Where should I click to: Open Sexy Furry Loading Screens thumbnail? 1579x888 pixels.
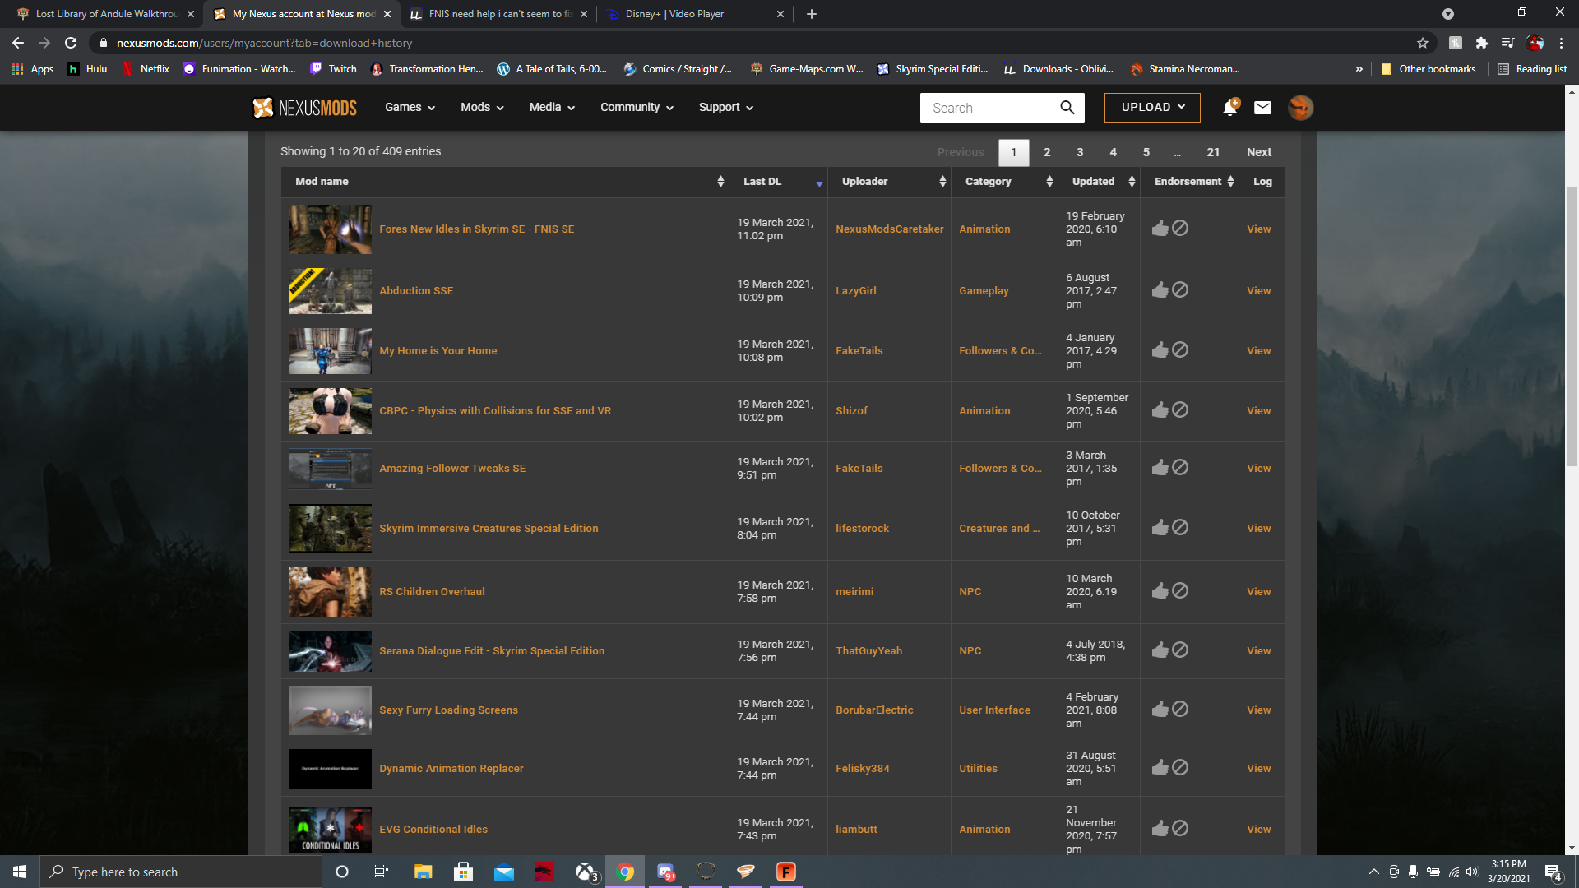tap(331, 710)
